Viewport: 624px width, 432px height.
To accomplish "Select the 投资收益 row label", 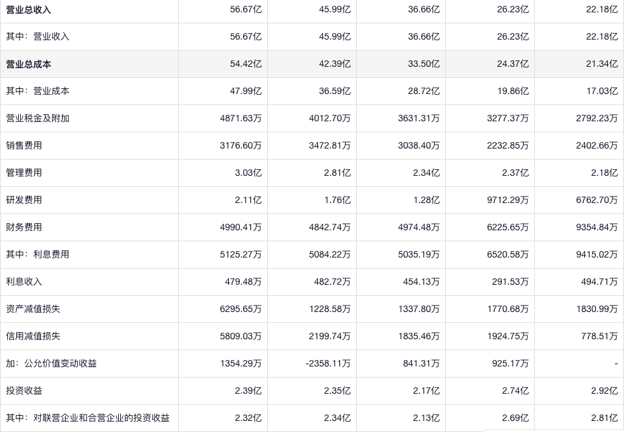I will [x=24, y=391].
